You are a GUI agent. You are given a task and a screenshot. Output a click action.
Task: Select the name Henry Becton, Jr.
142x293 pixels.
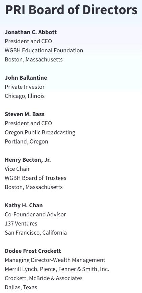[28, 160]
